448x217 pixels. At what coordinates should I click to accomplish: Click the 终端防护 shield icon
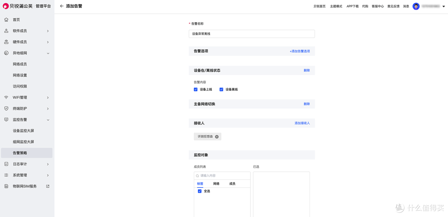coord(6,109)
